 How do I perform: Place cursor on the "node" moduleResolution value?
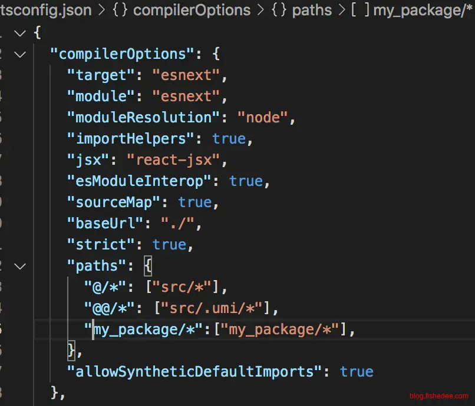(x=262, y=118)
